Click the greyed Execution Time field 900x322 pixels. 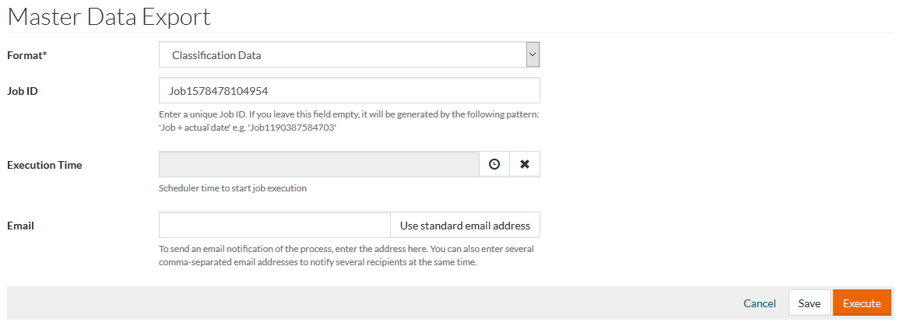(x=318, y=164)
